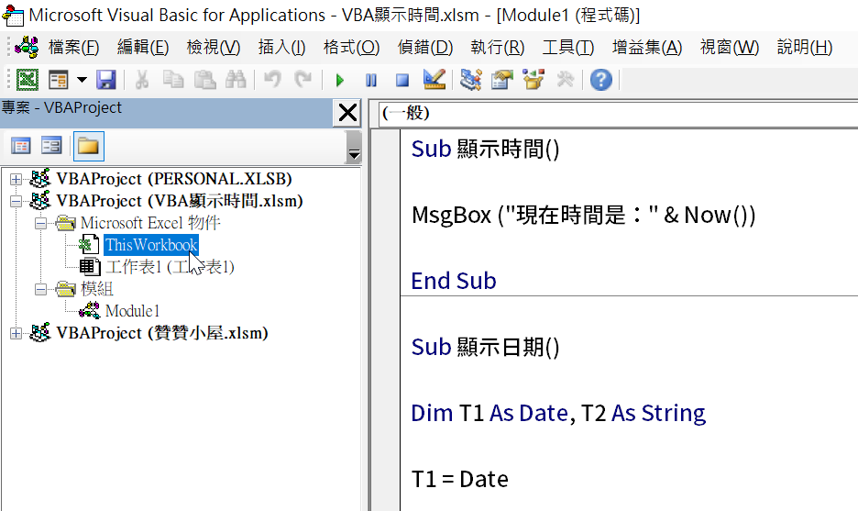The image size is (858, 511).
Task: Open the Properties Window toolbar icon
Action: point(501,80)
